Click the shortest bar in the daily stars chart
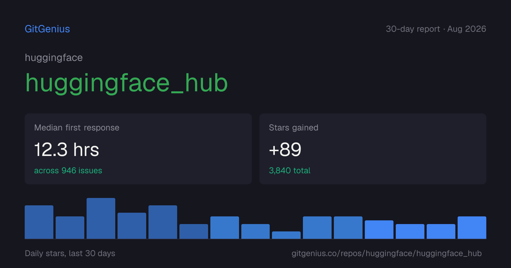This screenshot has height=268, width=511. tap(286, 235)
